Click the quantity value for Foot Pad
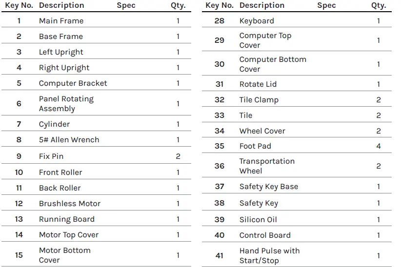 [379, 146]
